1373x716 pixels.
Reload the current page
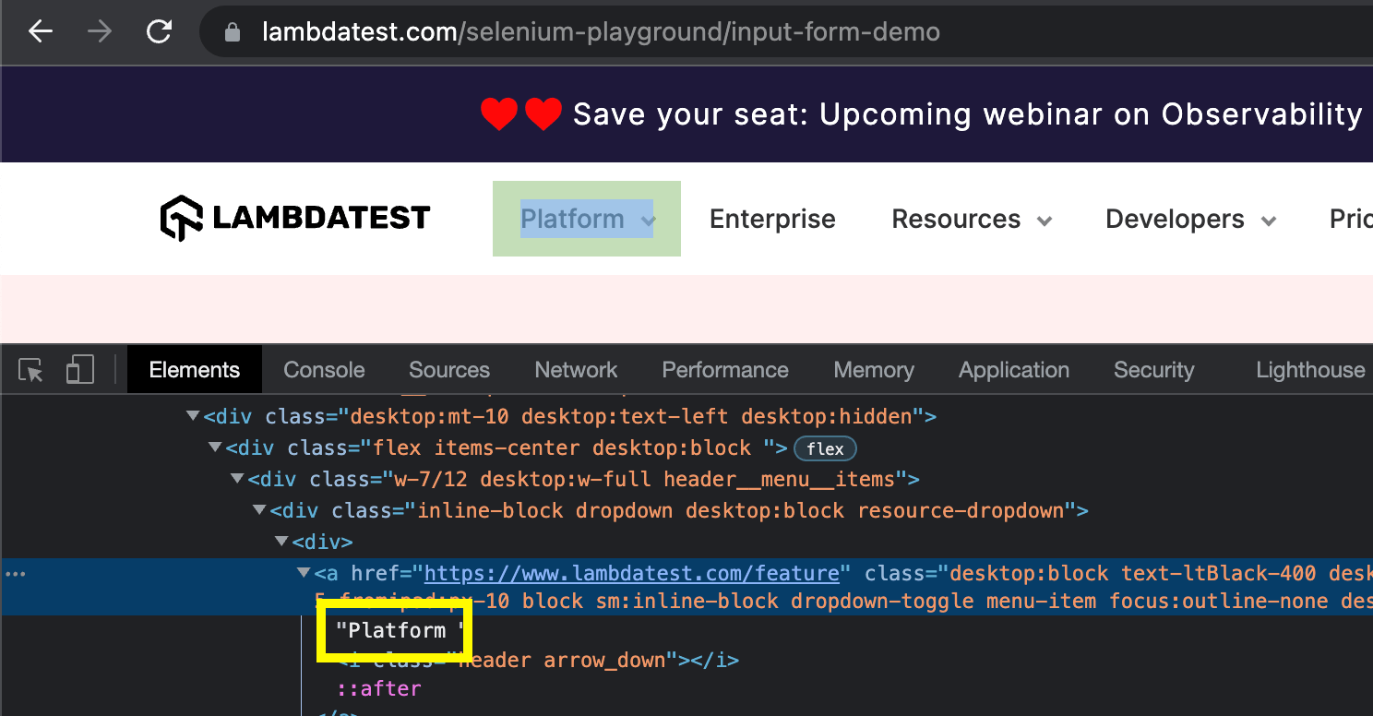(157, 30)
